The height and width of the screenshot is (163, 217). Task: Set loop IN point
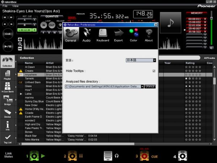click(x=44, y=25)
